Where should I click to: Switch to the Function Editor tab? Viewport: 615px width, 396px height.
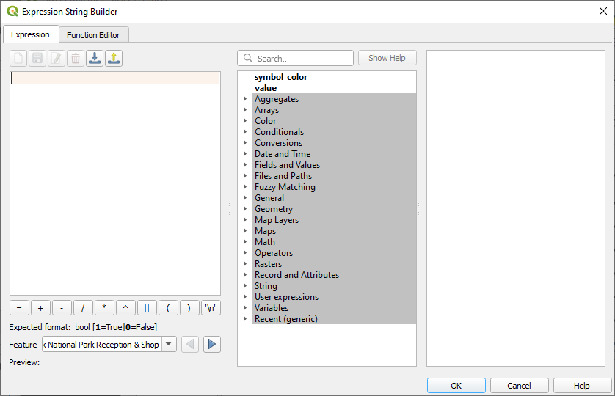tap(94, 35)
